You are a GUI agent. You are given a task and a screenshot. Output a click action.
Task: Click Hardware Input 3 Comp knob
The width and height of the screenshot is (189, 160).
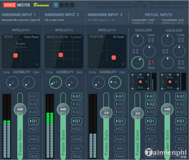point(99,82)
